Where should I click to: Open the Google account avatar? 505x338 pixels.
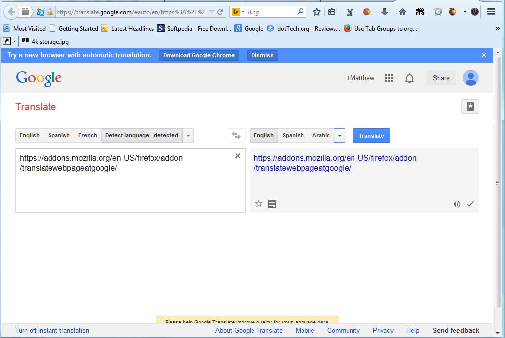click(470, 78)
